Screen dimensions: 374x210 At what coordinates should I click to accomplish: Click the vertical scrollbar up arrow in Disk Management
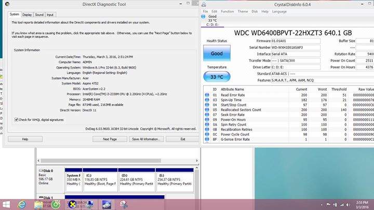coord(197,168)
